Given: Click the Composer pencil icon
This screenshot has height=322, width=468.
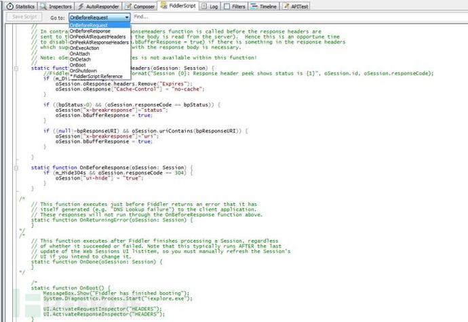Looking at the screenshot, I should (x=128, y=6).
